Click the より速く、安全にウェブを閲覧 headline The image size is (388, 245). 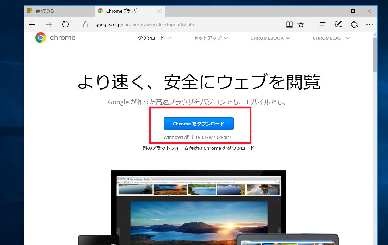(x=199, y=82)
